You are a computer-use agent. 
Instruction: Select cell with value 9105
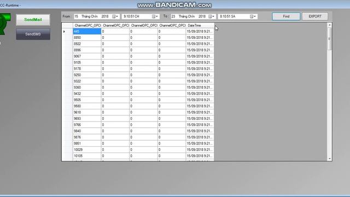coord(87,62)
